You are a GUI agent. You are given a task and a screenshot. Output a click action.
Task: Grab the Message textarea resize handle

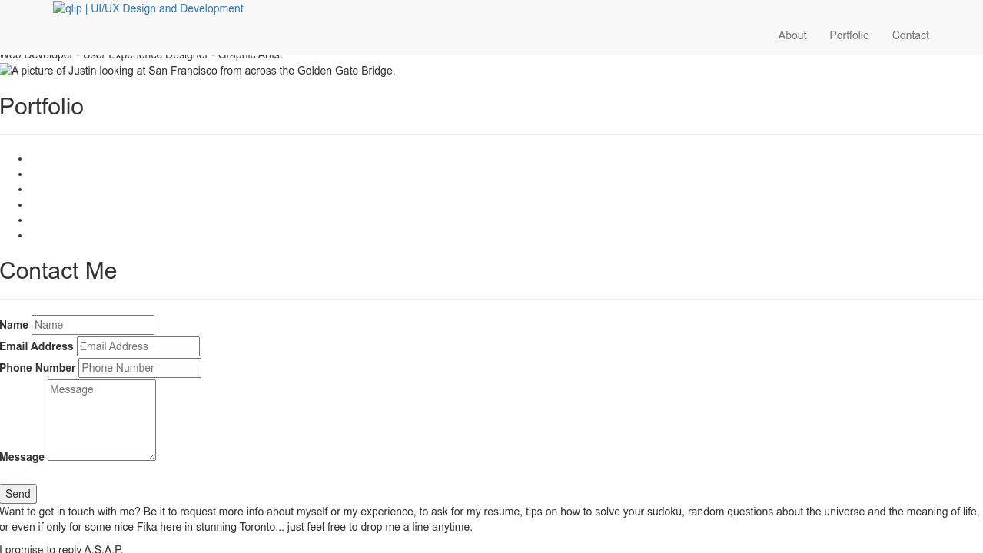coord(152,457)
